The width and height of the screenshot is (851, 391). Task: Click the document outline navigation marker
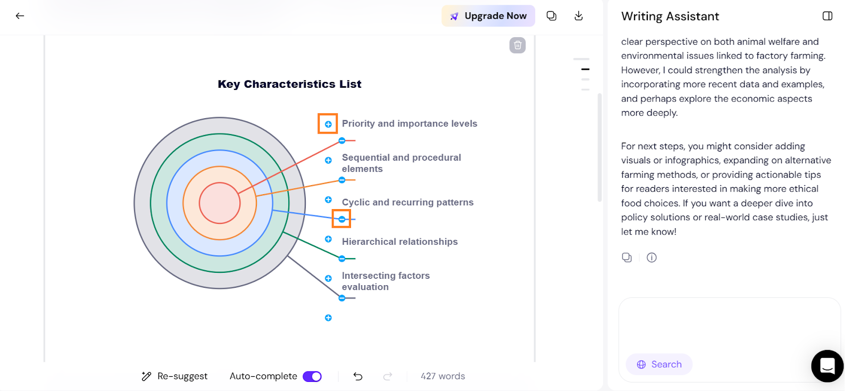[x=586, y=69]
